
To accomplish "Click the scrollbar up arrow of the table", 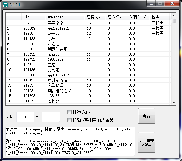I will tap(174, 16).
